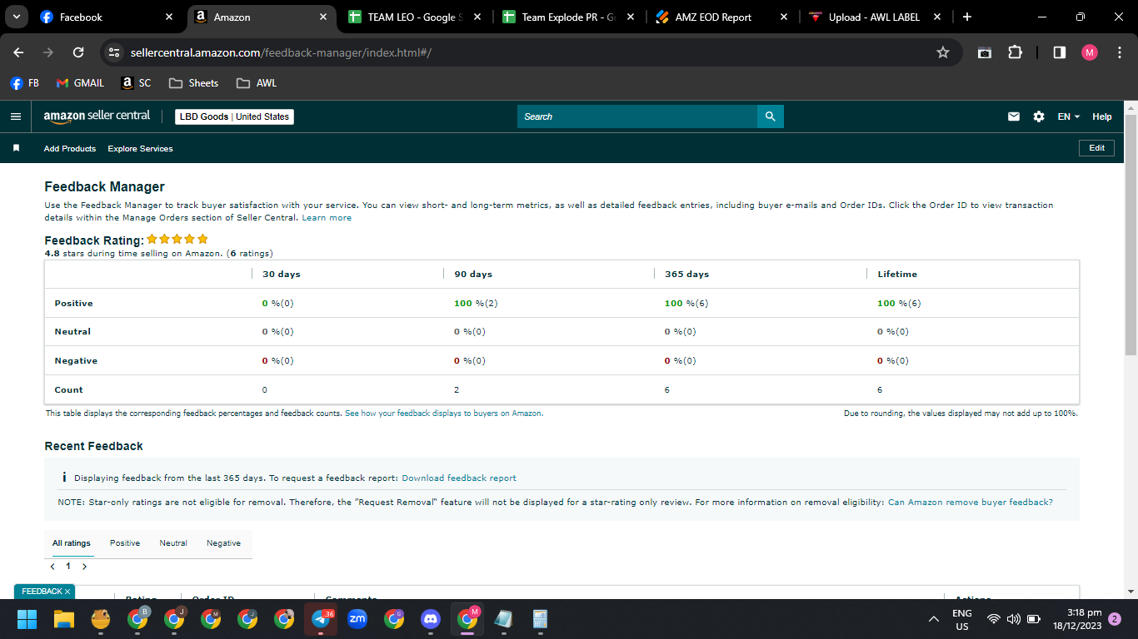The image size is (1138, 639).
Task: Switch to the Upload - AWL LABEL tab
Action: (875, 17)
